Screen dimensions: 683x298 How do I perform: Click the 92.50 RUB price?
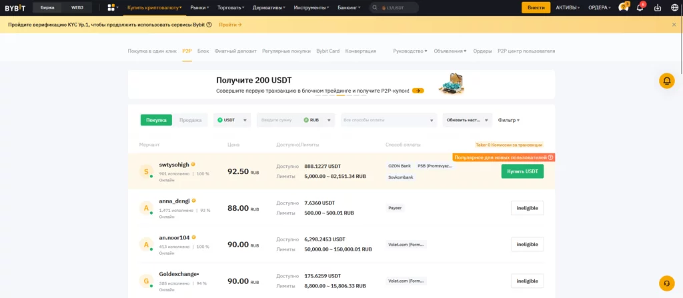click(x=243, y=171)
